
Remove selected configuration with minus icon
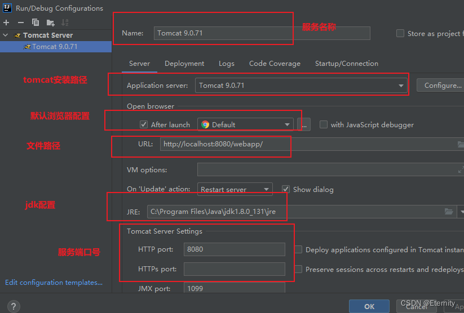click(x=21, y=23)
